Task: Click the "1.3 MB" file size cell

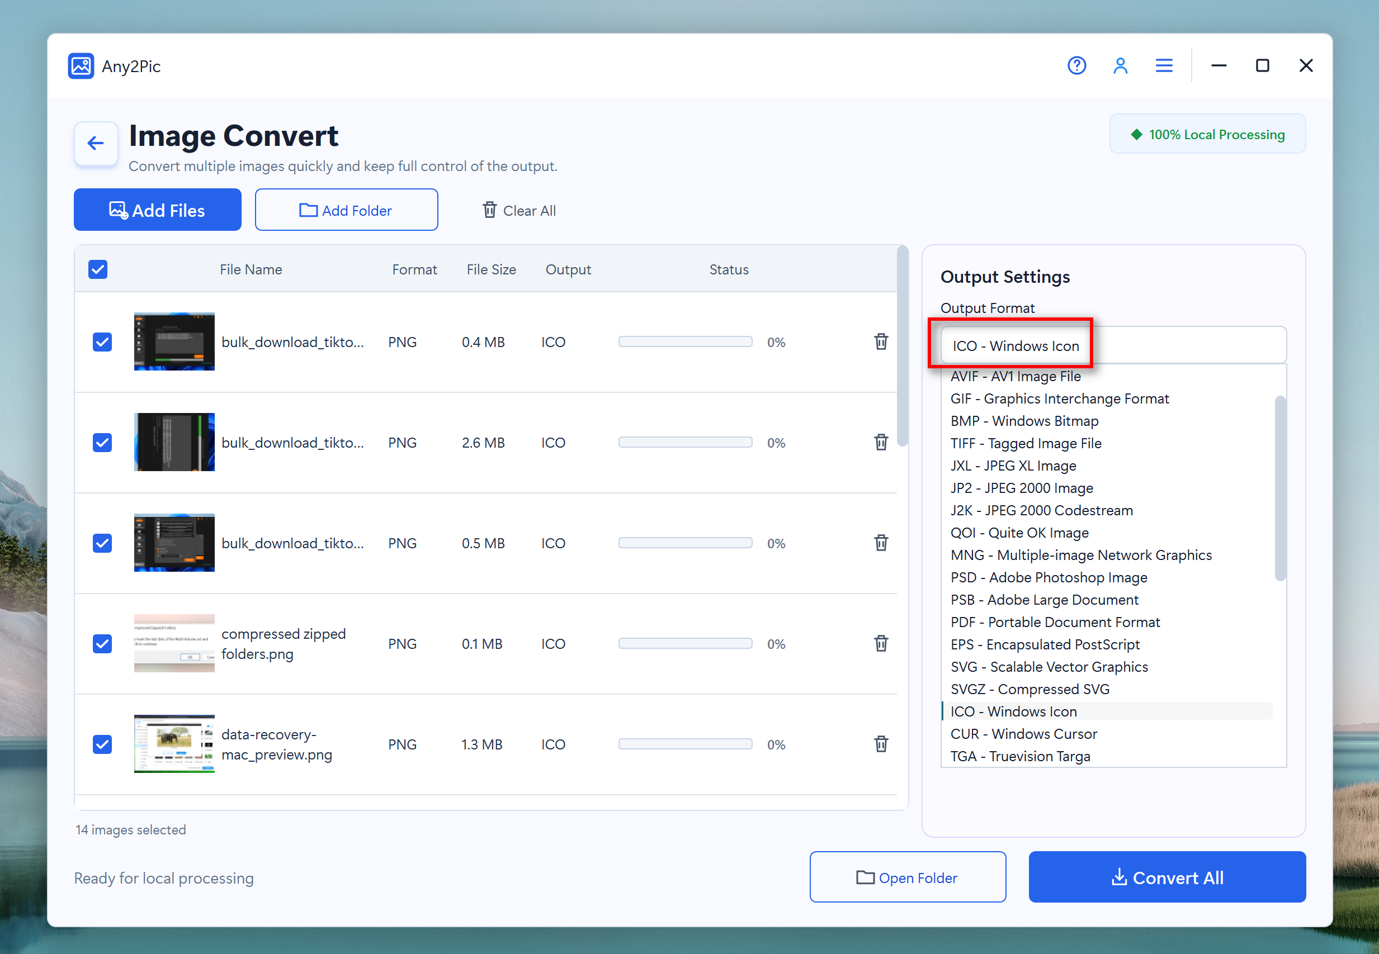Action: pos(481,744)
